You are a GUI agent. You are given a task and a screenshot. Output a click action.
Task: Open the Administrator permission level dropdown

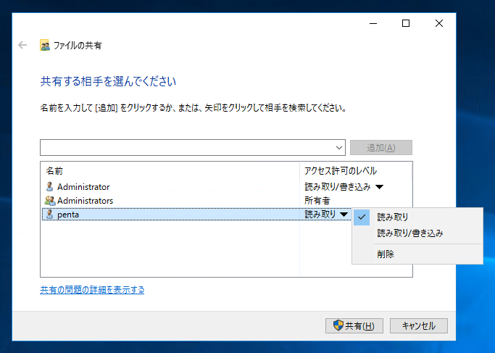380,187
